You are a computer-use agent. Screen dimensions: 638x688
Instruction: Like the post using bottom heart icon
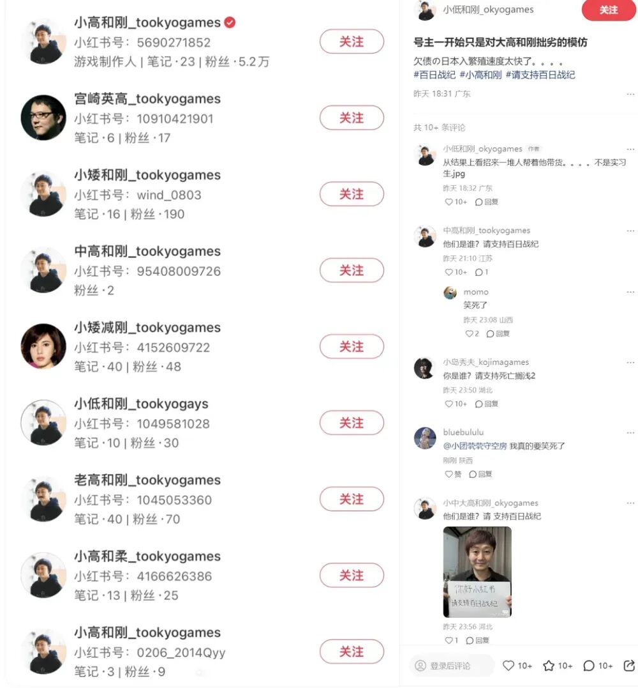coord(508,666)
